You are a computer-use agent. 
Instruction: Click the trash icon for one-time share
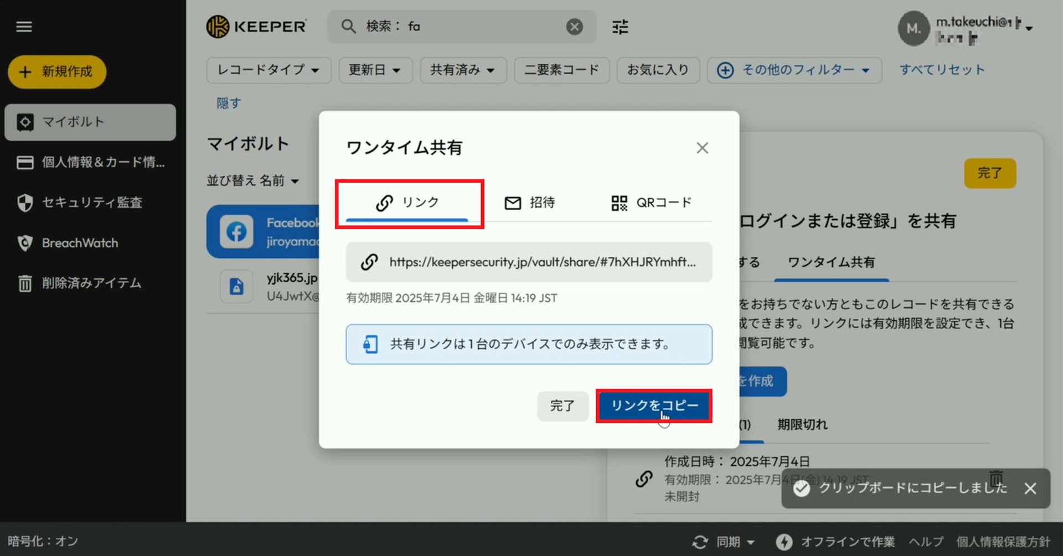point(995,478)
